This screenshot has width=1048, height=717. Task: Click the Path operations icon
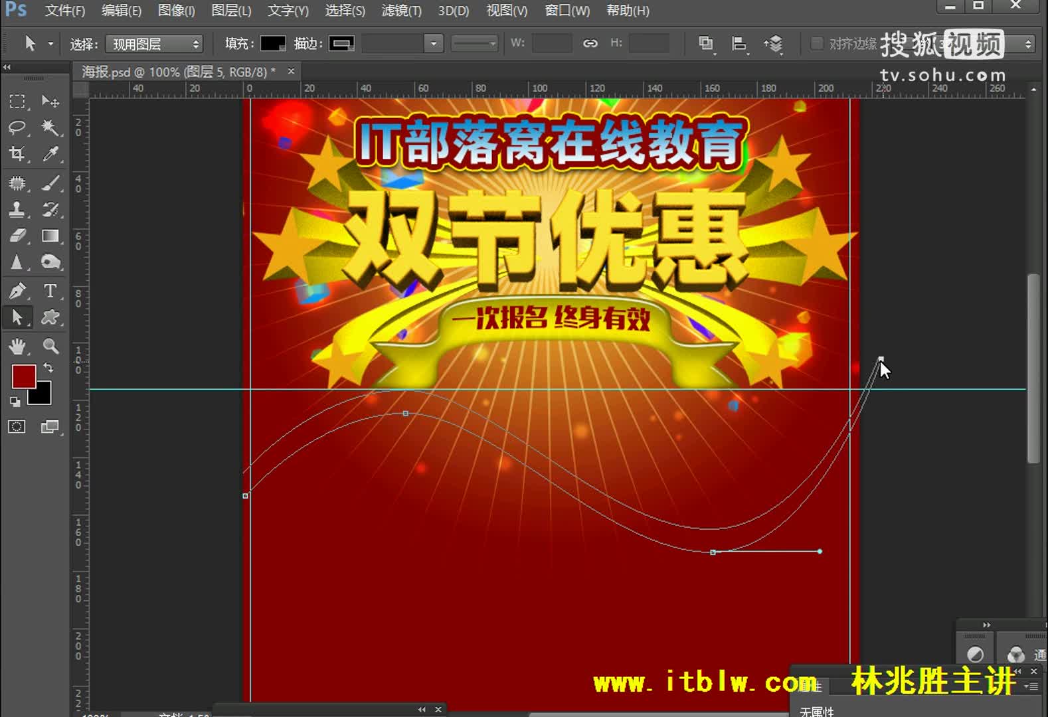click(x=706, y=44)
